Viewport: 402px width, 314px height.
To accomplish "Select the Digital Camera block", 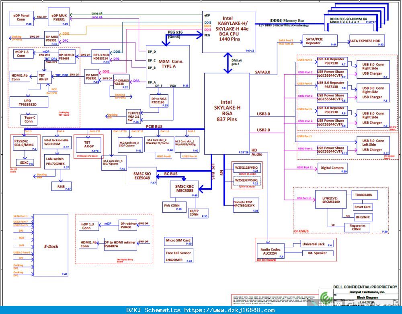I will pyautogui.click(x=332, y=168).
